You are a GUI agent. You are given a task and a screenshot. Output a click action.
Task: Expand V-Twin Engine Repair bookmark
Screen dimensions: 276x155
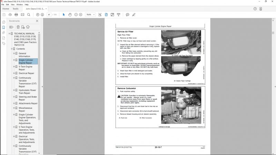pyautogui.click(x=14, y=67)
